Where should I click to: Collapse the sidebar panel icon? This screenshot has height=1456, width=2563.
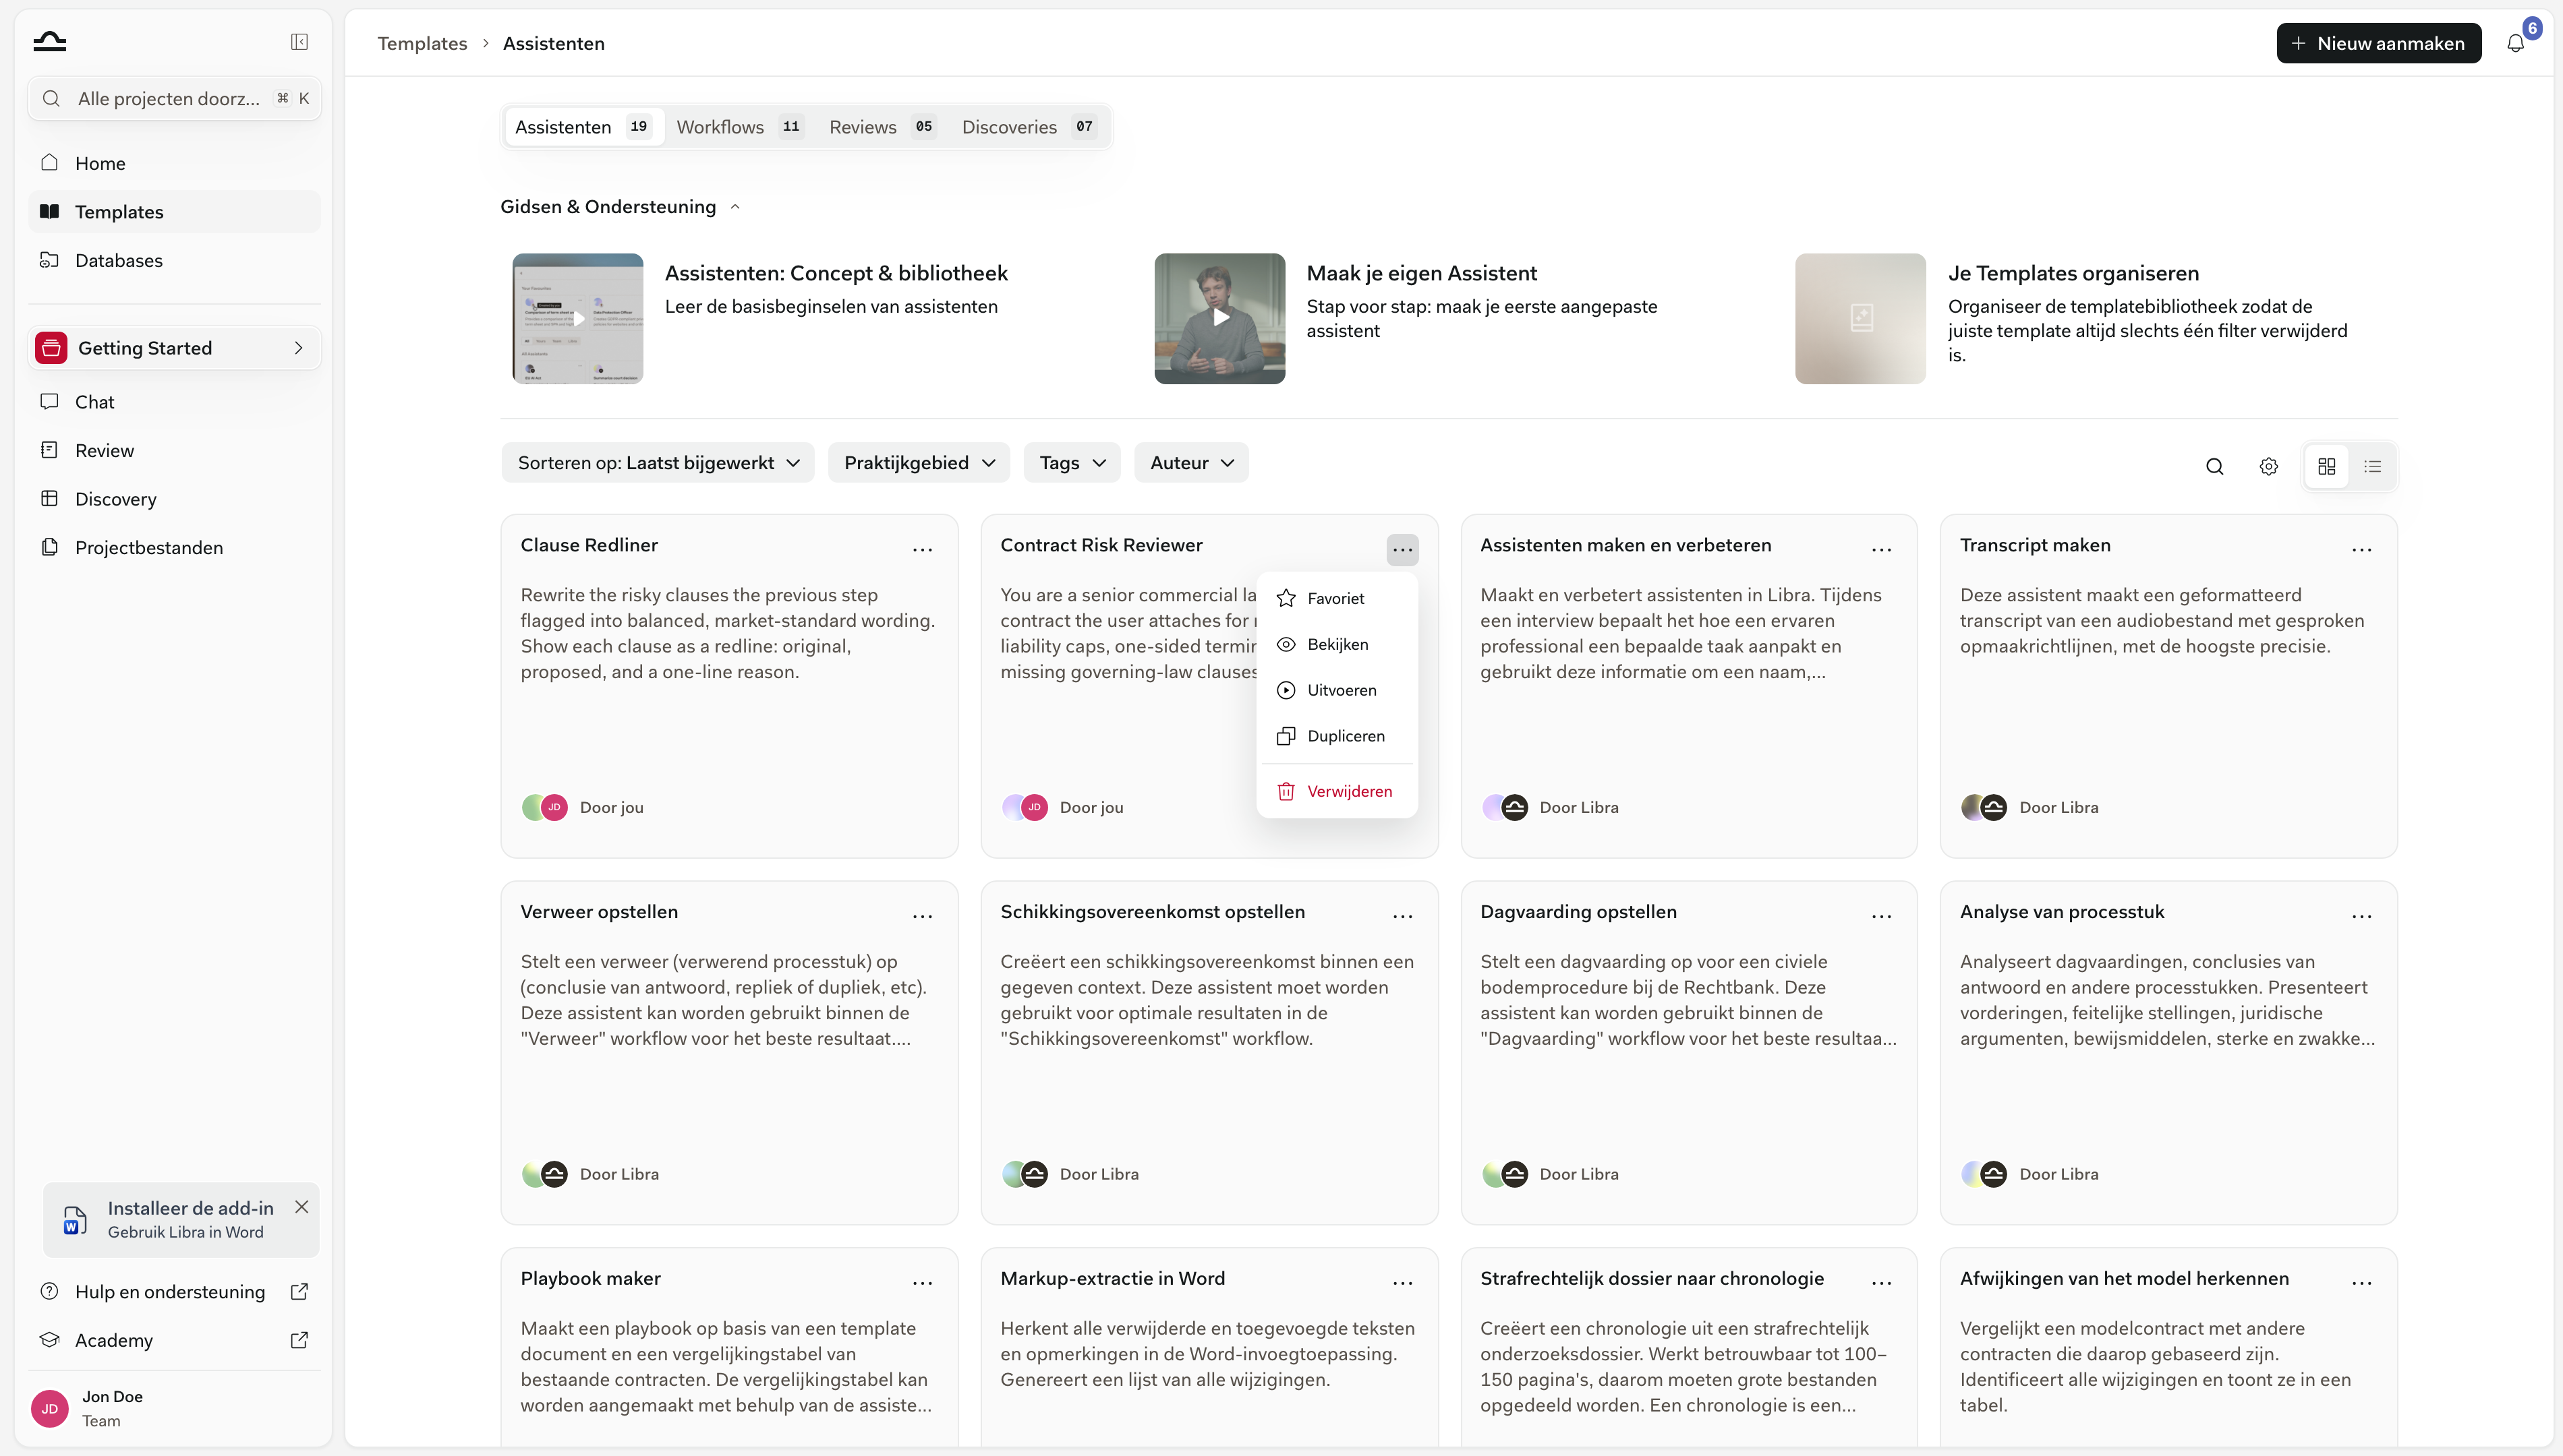(x=299, y=42)
